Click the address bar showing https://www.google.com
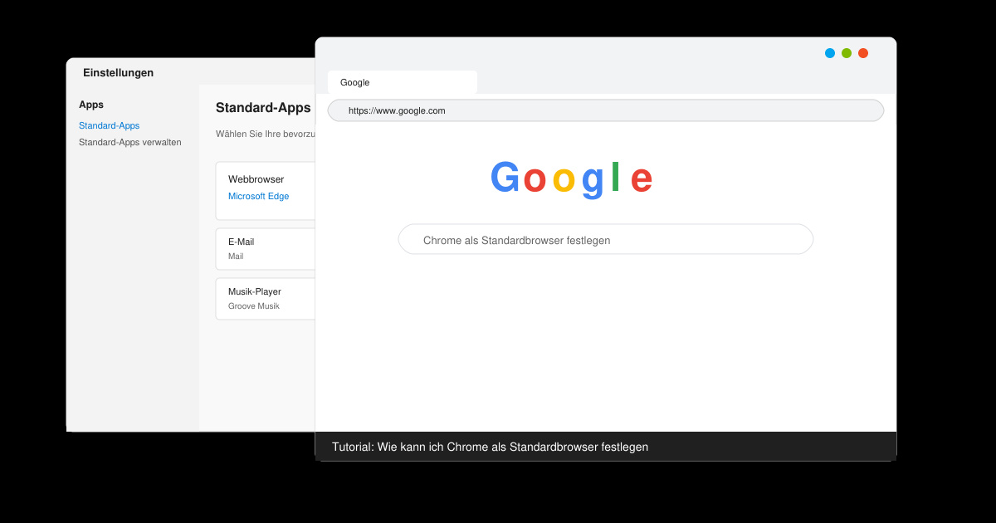Screen dimensions: 996x523 click(606, 110)
